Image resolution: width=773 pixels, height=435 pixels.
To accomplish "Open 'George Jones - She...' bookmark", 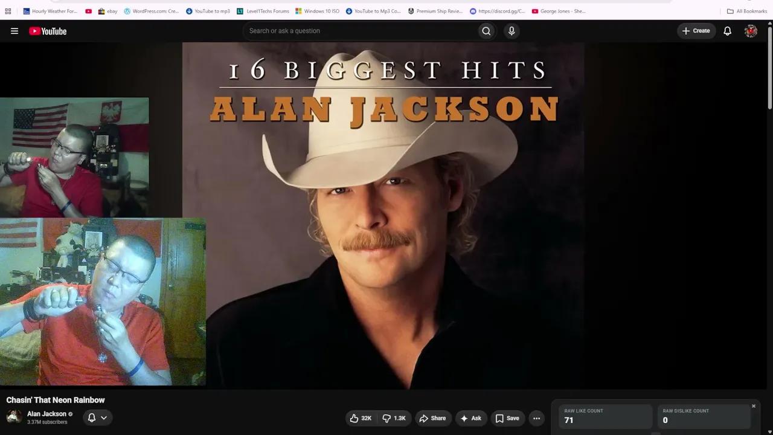I will tap(559, 11).
